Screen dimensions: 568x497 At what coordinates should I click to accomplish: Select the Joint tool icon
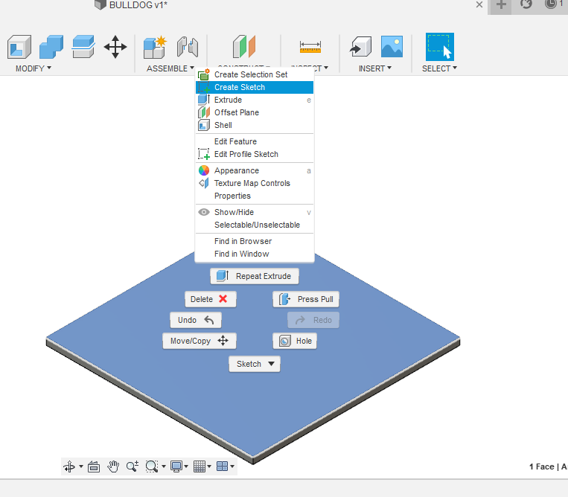[x=188, y=47]
